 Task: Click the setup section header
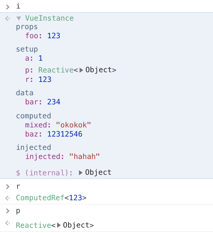pyautogui.click(x=27, y=49)
